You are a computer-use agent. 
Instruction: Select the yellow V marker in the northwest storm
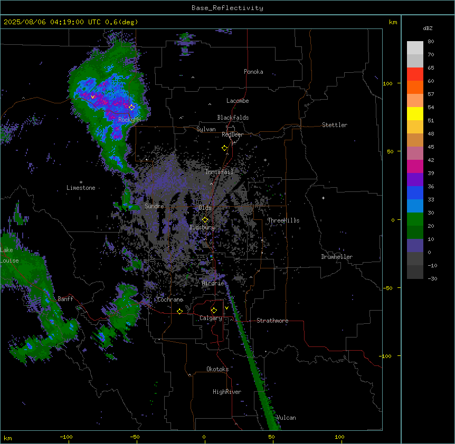[x=92, y=97]
